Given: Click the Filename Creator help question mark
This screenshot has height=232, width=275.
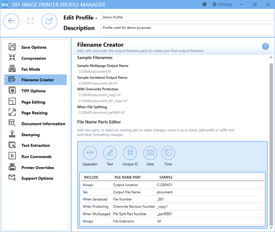Looking at the screenshot, I should [265, 46].
